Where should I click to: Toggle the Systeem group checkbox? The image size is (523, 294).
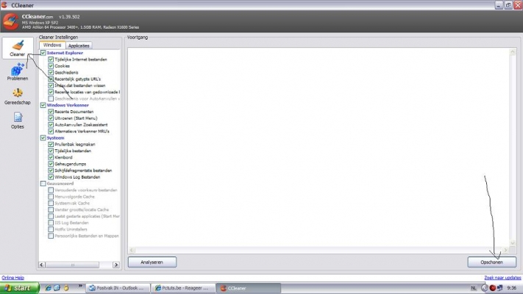coord(43,137)
